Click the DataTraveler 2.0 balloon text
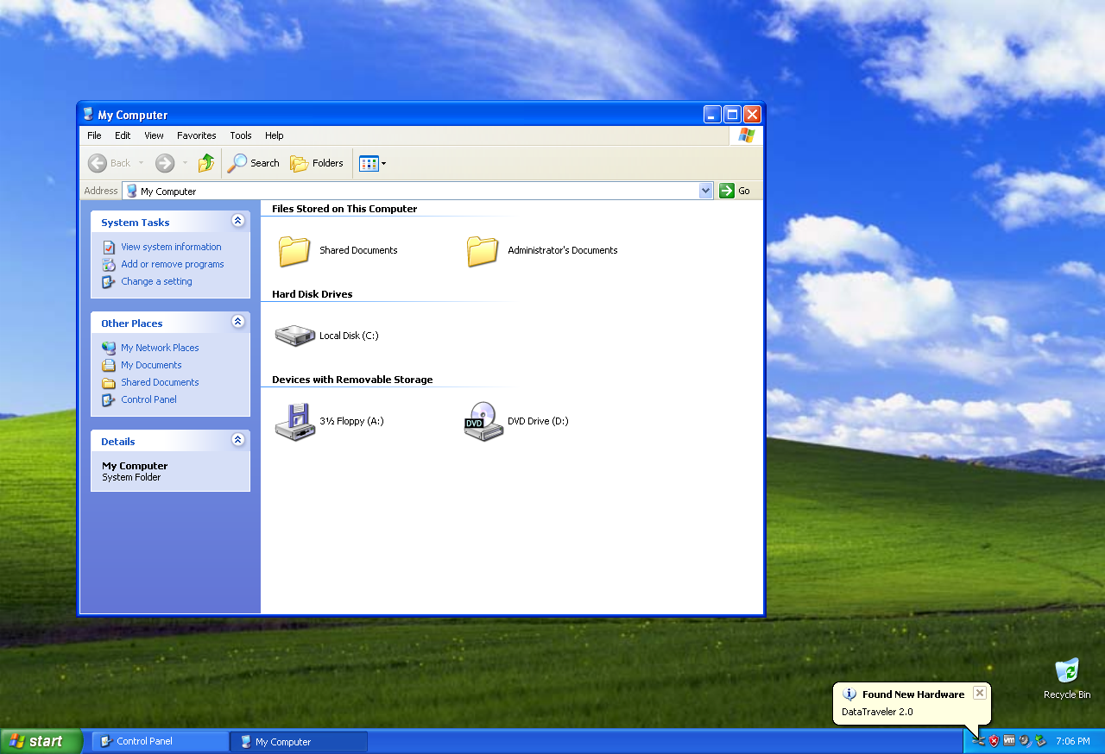 (x=877, y=712)
